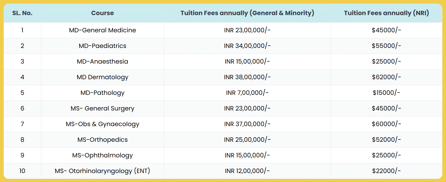
Task: Select the MS- General Surgery course
Action: click(x=102, y=108)
